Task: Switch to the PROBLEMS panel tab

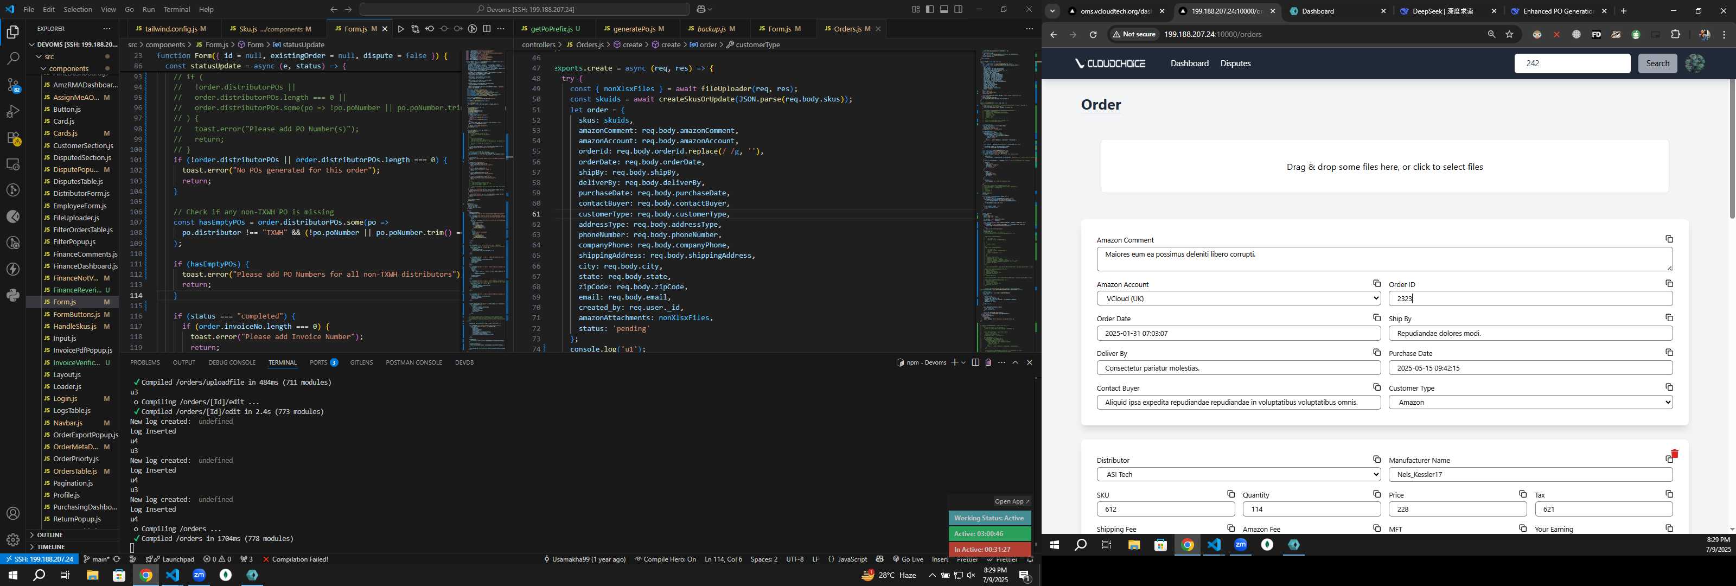Action: pyautogui.click(x=145, y=363)
